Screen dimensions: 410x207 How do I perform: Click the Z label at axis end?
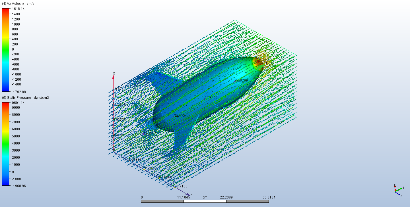tap(191, 195)
